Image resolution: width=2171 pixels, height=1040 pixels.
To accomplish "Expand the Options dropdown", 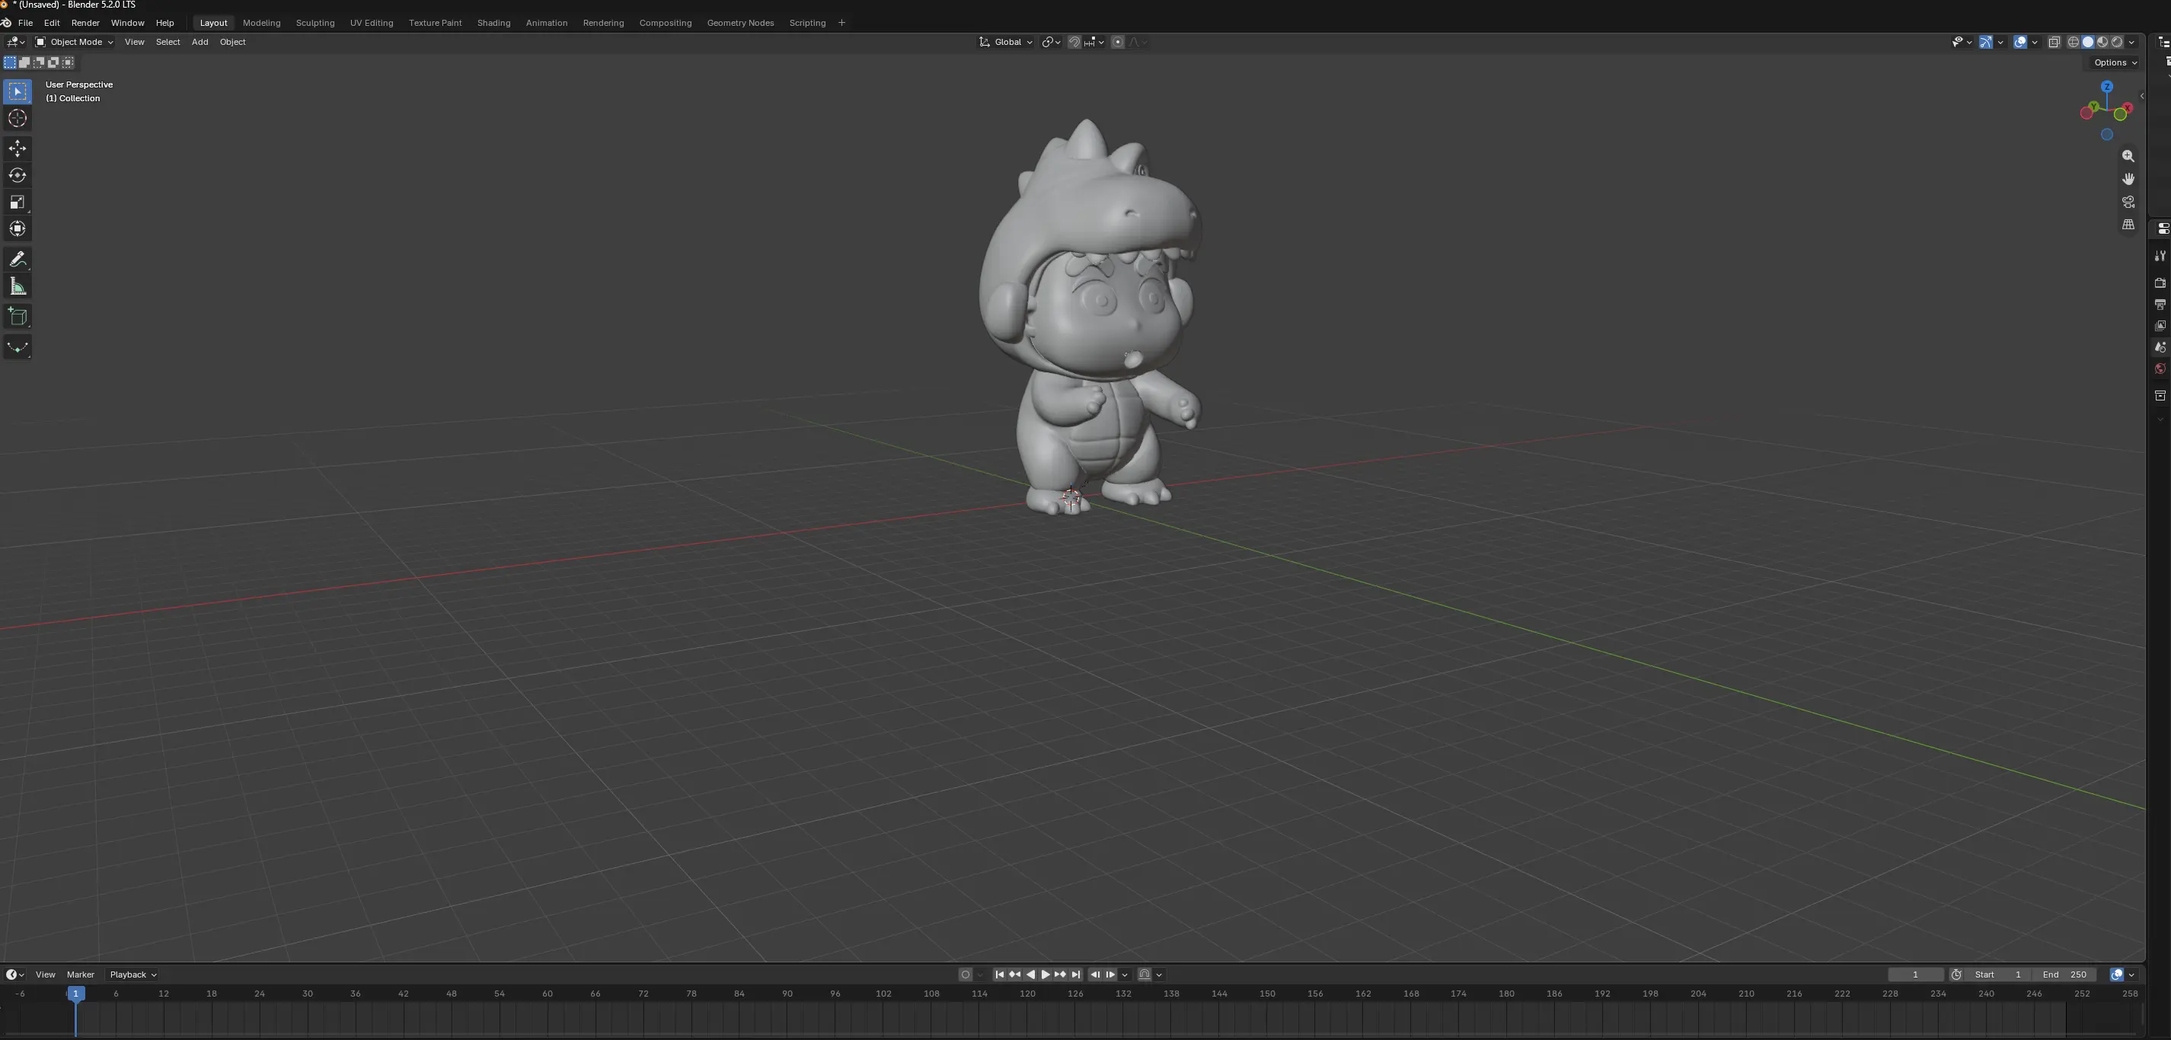I will pos(2115,62).
